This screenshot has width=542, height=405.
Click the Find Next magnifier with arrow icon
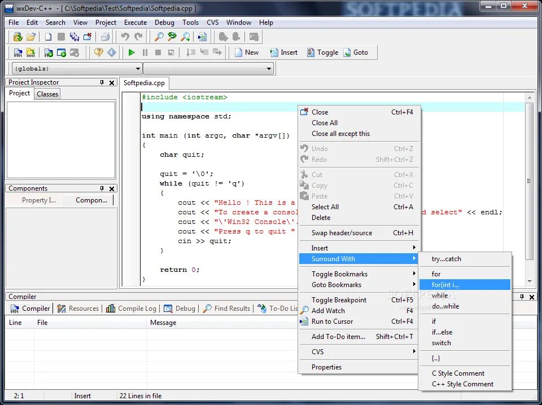pyautogui.click(x=186, y=37)
